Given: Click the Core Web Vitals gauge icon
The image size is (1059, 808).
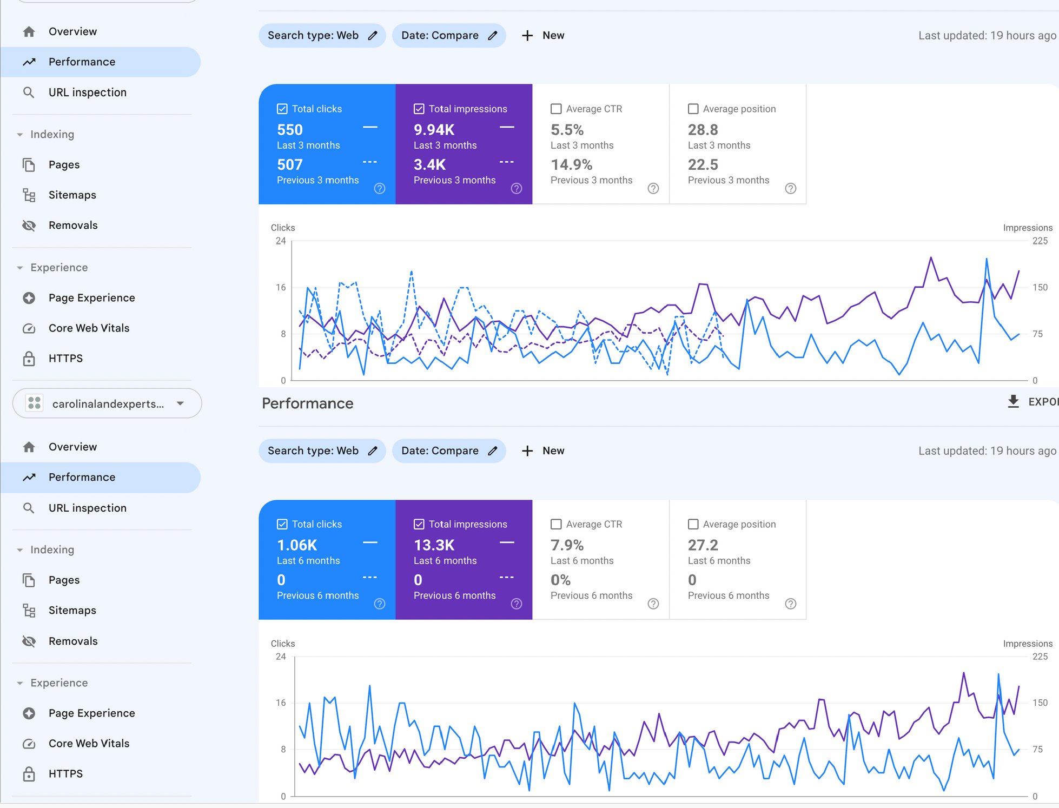Looking at the screenshot, I should pyautogui.click(x=29, y=328).
